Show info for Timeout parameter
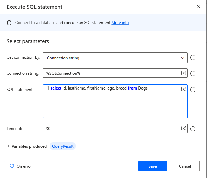The image size is (207, 178). pos(193,129)
